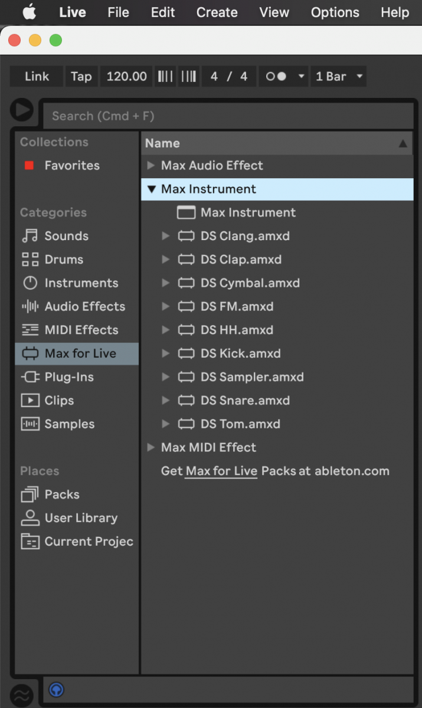Click the Instruments clock-like icon
422x708 pixels.
pyautogui.click(x=30, y=283)
